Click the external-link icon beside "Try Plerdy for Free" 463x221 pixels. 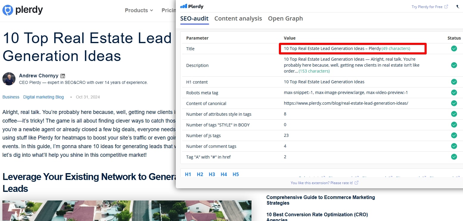click(445, 6)
